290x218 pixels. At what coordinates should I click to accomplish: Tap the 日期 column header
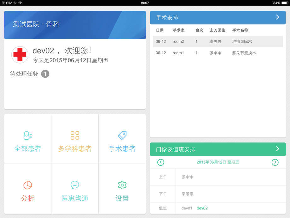(160, 30)
